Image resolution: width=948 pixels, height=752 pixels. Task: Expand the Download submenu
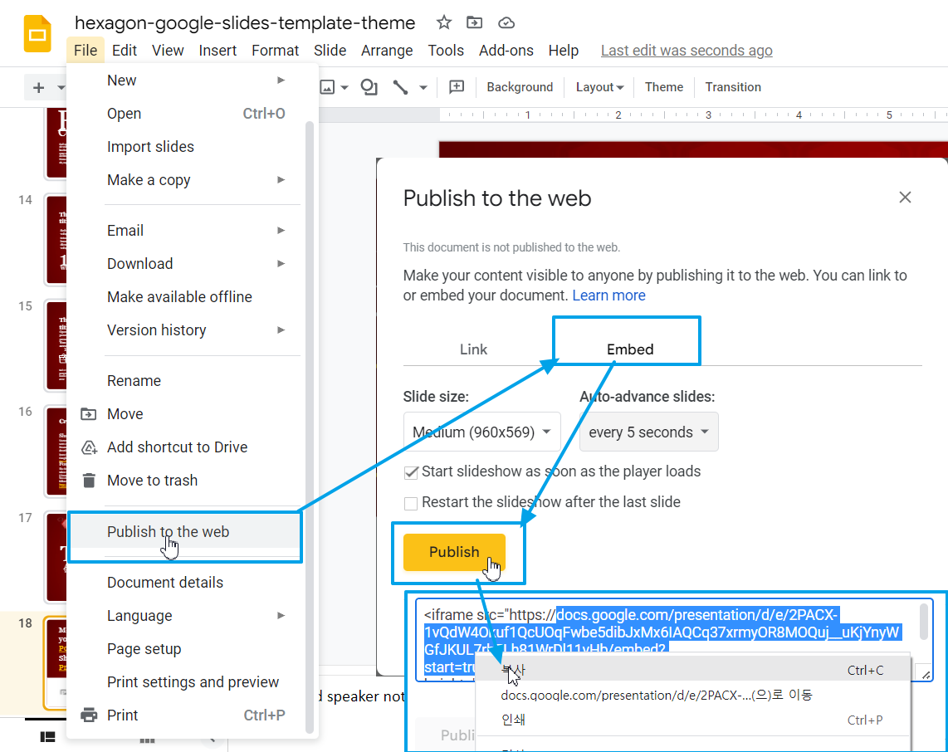[x=281, y=264]
